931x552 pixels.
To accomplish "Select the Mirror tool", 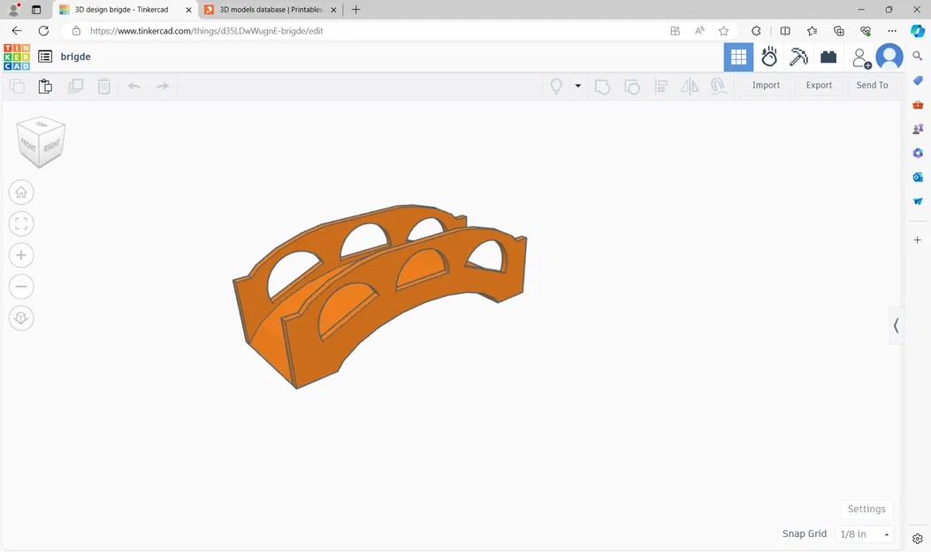I will click(x=690, y=86).
